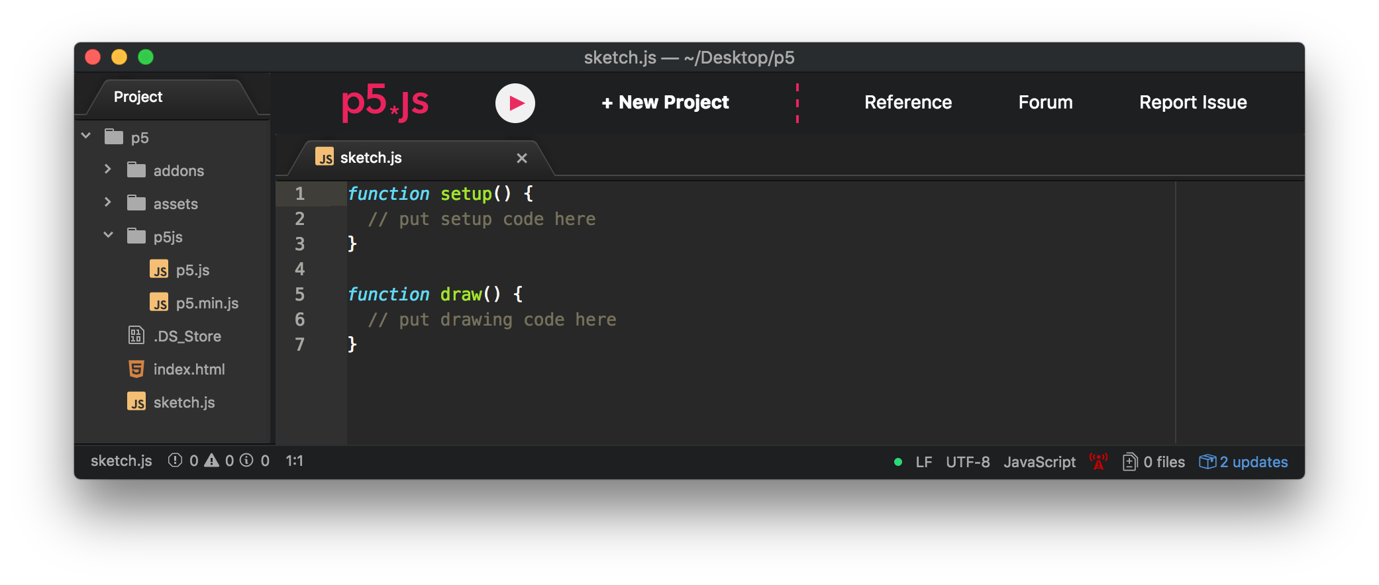Click line number 1 in gutter

[x=300, y=194]
